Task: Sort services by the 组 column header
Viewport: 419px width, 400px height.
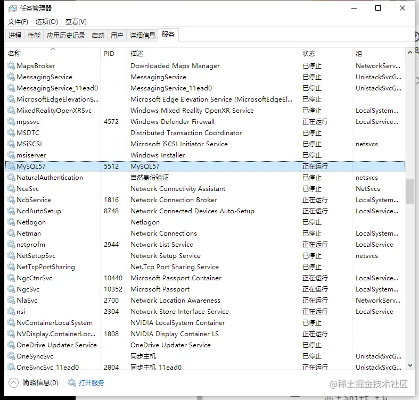Action: click(x=379, y=53)
